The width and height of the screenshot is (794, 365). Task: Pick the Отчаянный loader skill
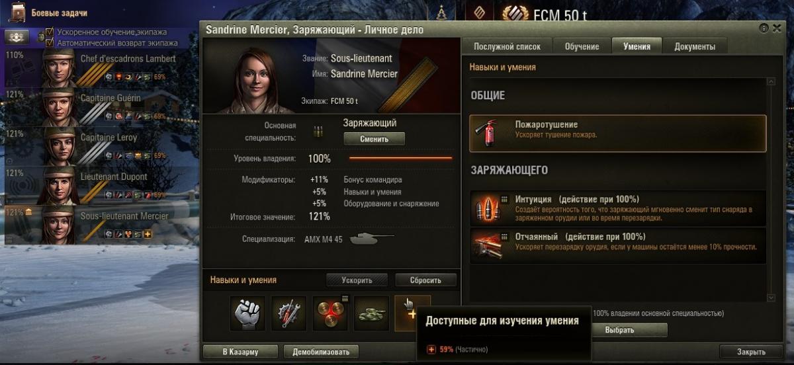(x=618, y=246)
